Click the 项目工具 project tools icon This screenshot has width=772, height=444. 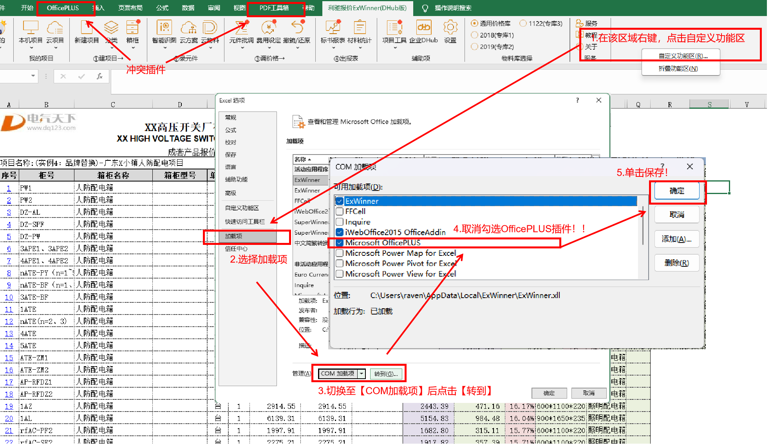tap(394, 28)
